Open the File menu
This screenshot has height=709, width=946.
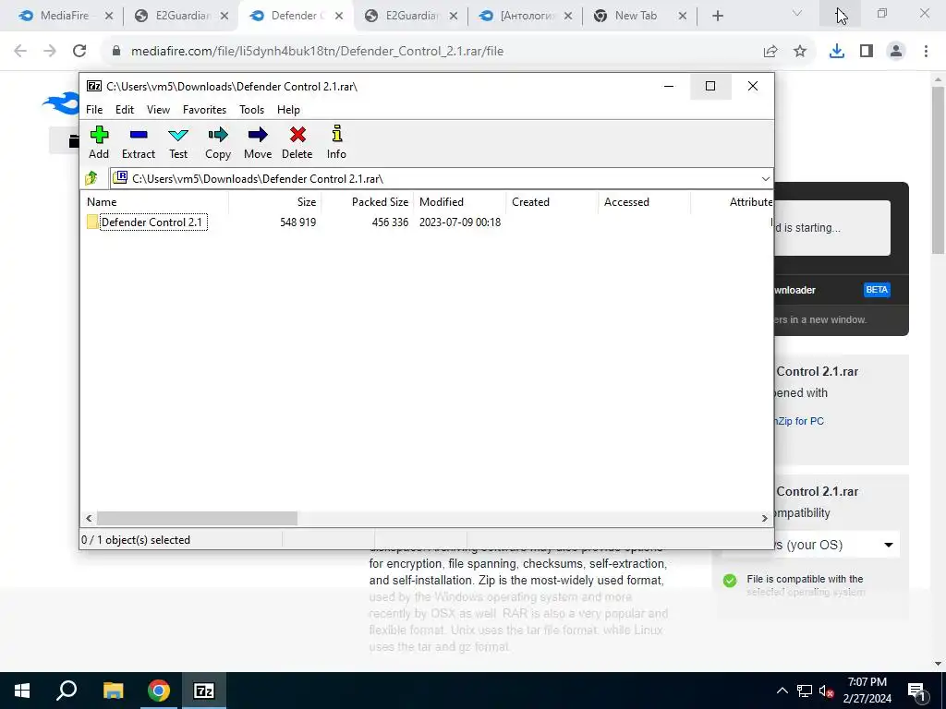(94, 110)
